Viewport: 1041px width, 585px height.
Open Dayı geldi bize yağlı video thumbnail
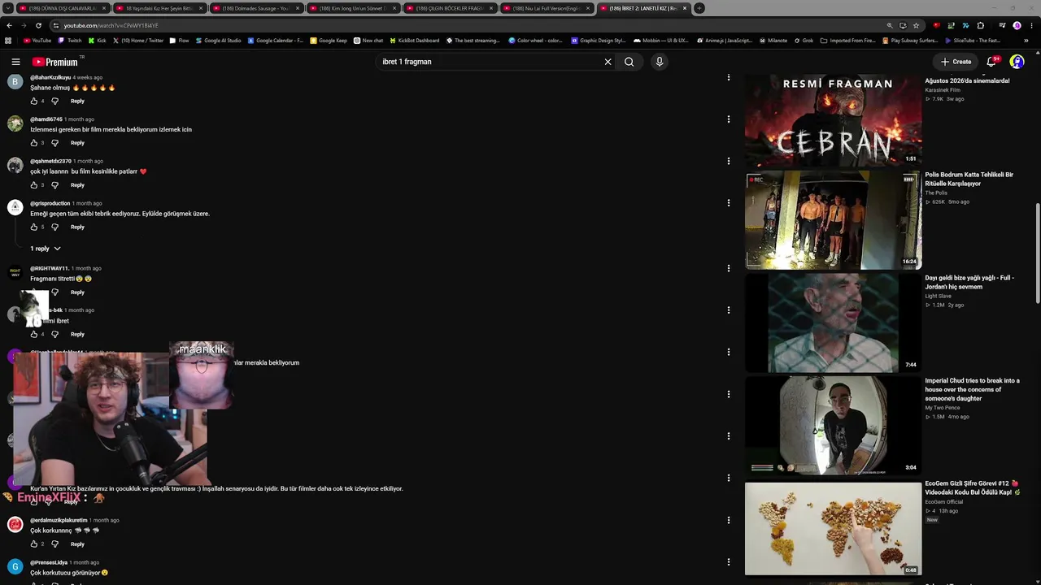(834, 323)
